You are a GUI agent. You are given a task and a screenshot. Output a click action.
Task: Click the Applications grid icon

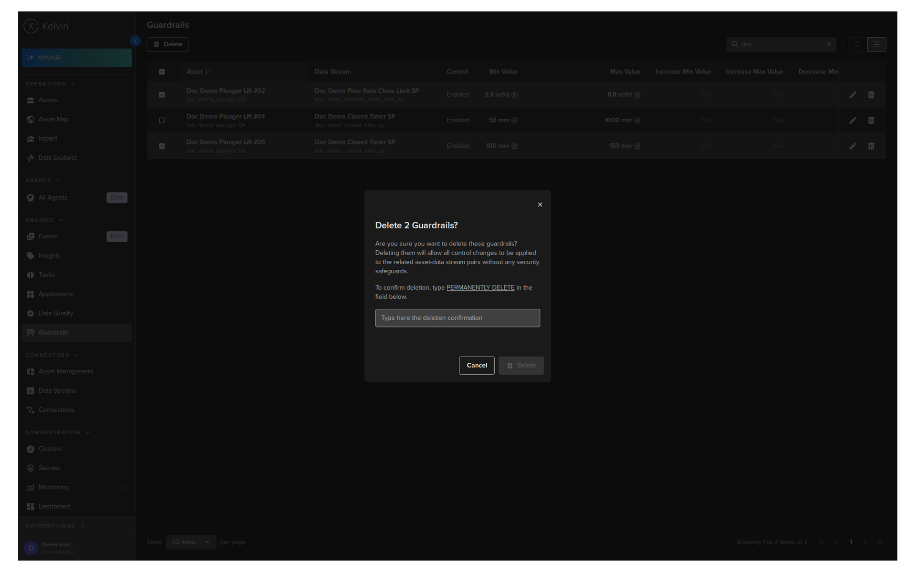tap(31, 294)
